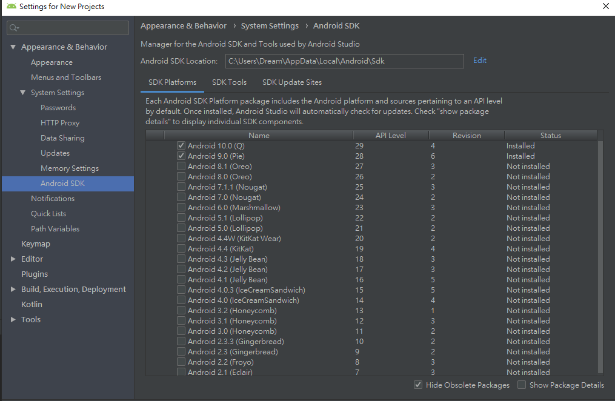Viewport: 615px width, 401px height.
Task: Uncheck Android 10.0 (Q)
Action: (181, 145)
